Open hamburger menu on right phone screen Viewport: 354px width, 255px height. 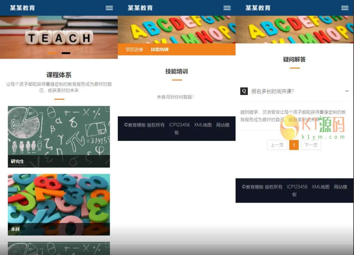345,8
